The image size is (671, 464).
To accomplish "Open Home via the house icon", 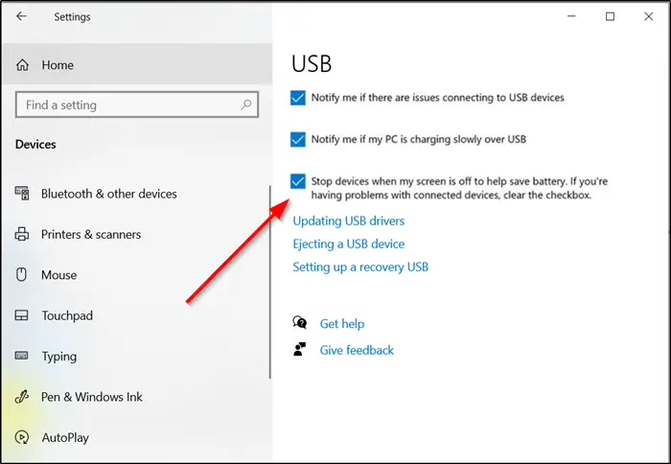I will [x=23, y=65].
